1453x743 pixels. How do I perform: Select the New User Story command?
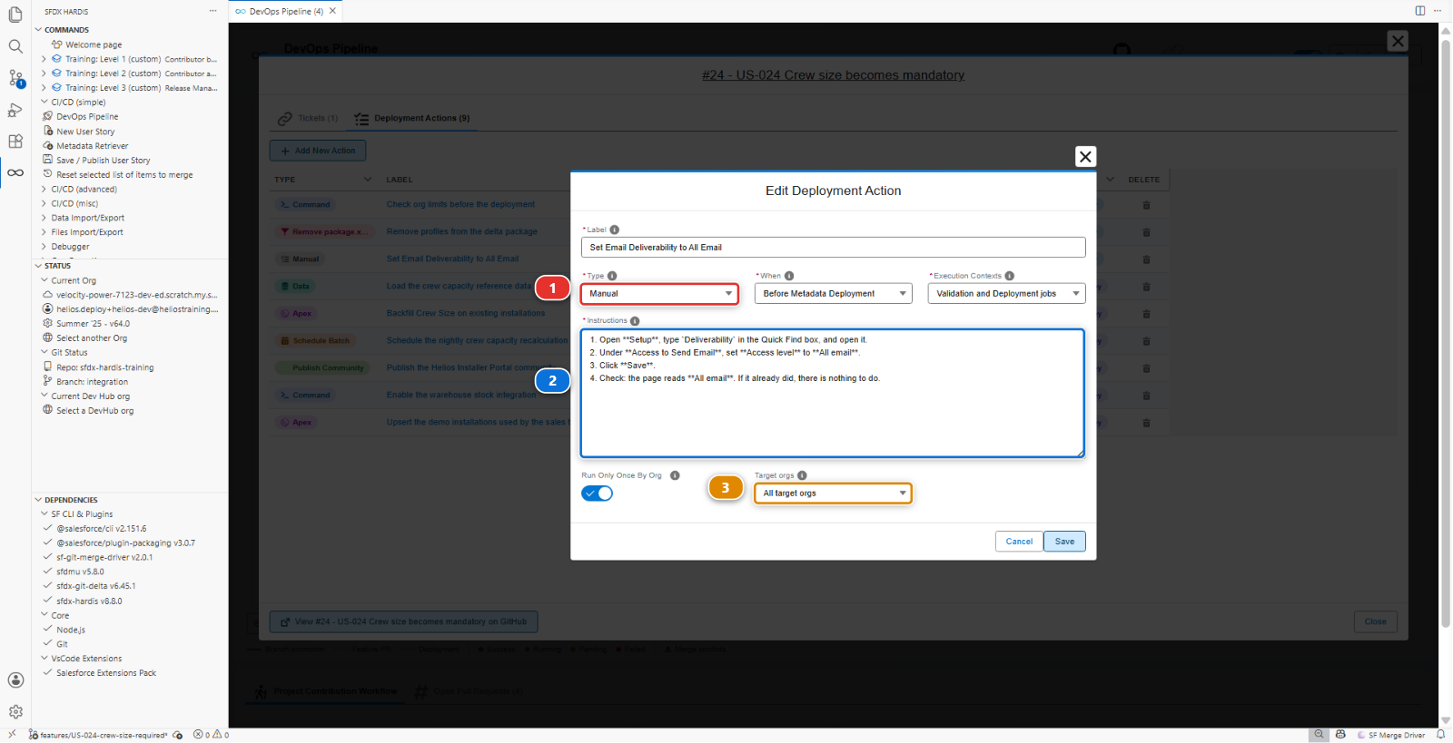[x=85, y=132]
